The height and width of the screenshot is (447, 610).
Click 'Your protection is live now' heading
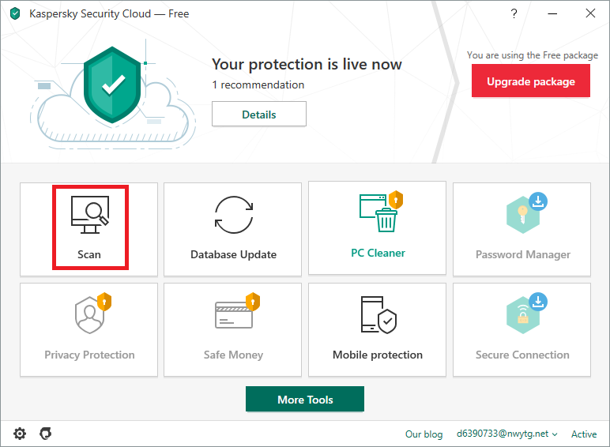(x=307, y=64)
